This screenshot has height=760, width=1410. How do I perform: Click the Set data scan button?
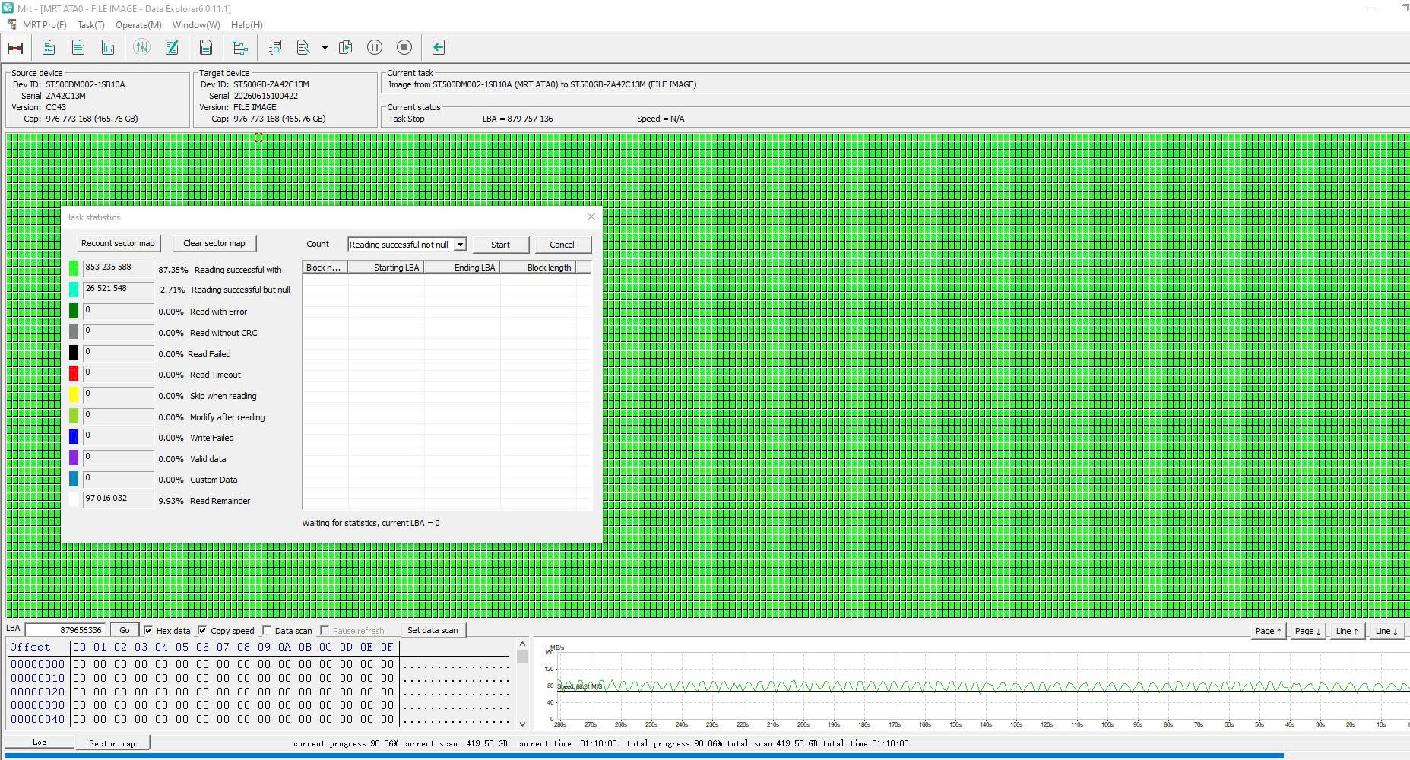[433, 630]
